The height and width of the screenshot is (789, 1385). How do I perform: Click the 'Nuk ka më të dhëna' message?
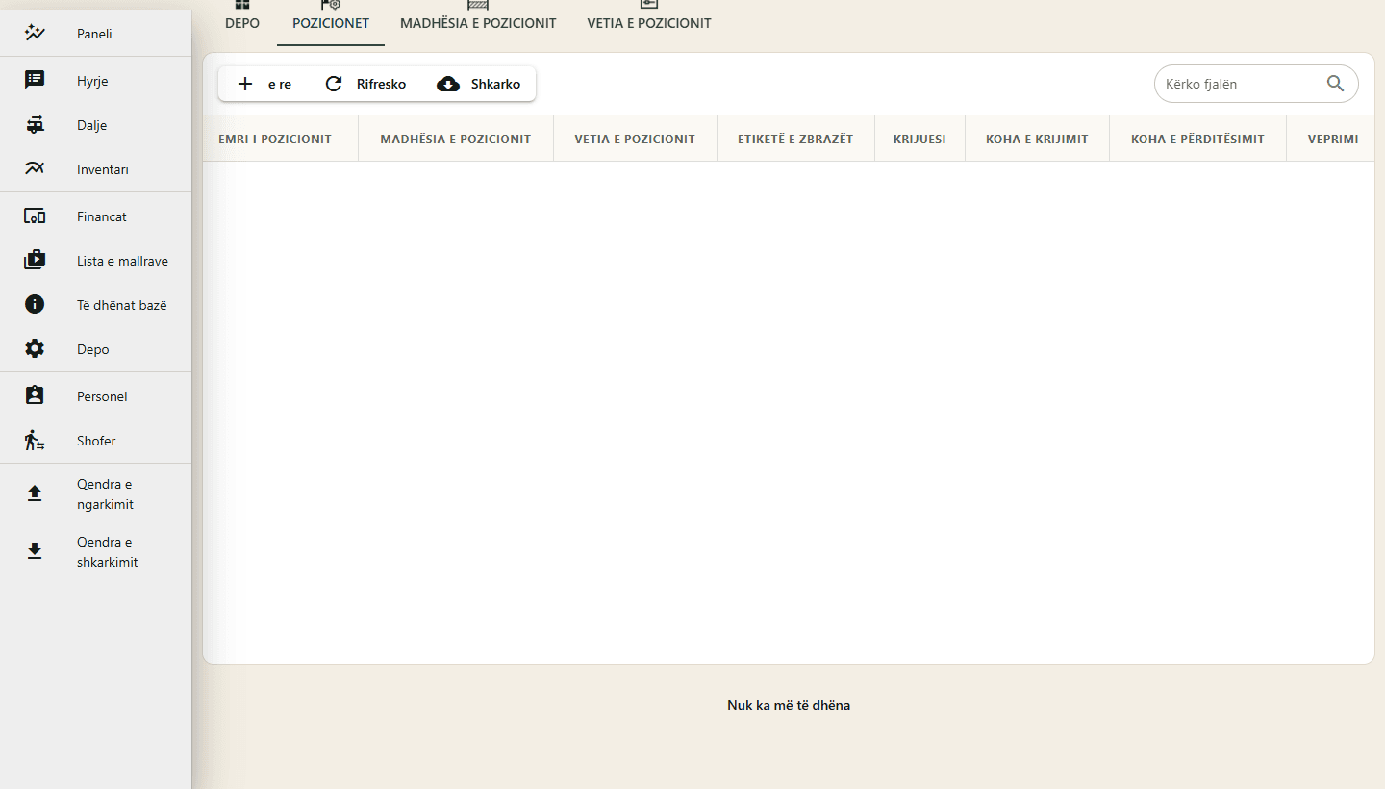tap(789, 705)
